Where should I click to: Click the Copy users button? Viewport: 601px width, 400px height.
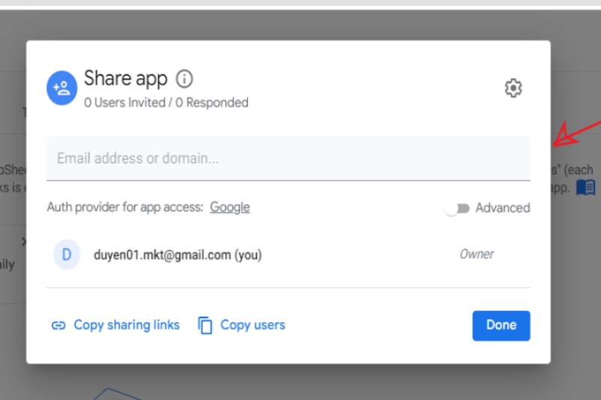(241, 326)
